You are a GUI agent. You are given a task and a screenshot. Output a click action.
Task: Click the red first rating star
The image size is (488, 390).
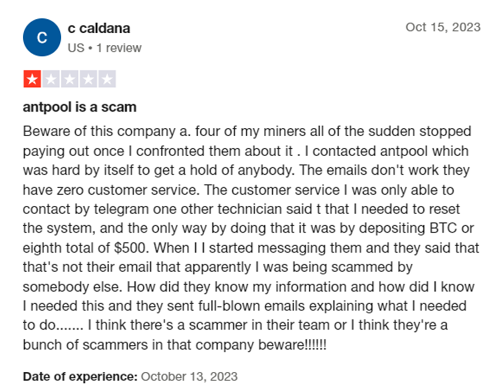[x=32, y=79]
